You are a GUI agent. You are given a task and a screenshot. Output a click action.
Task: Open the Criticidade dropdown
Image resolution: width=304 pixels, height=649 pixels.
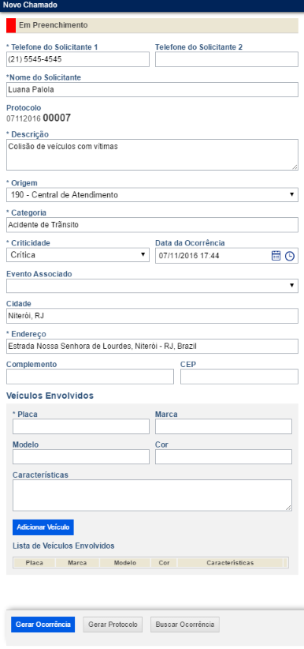point(78,255)
